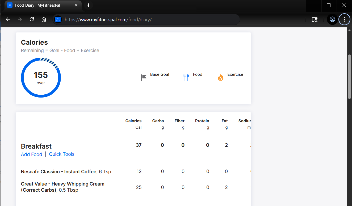Click the MyFitnessPal site icon in address bar
The height and width of the screenshot is (206, 352).
pos(58,19)
